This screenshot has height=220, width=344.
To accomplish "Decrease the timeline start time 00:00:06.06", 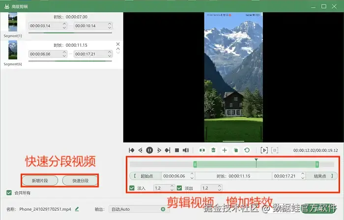I will [x=192, y=178].
